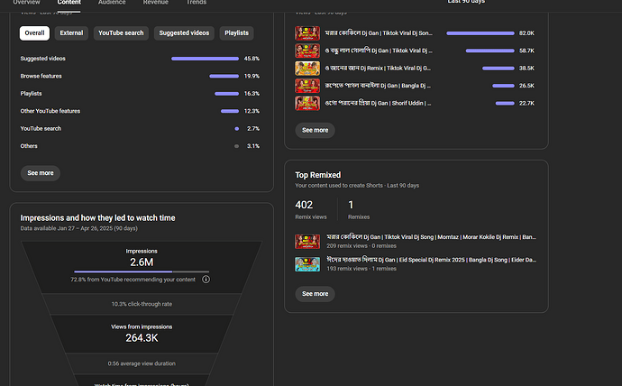Select the Suggested videos filter chip
The height and width of the screenshot is (386, 622).
[184, 33]
